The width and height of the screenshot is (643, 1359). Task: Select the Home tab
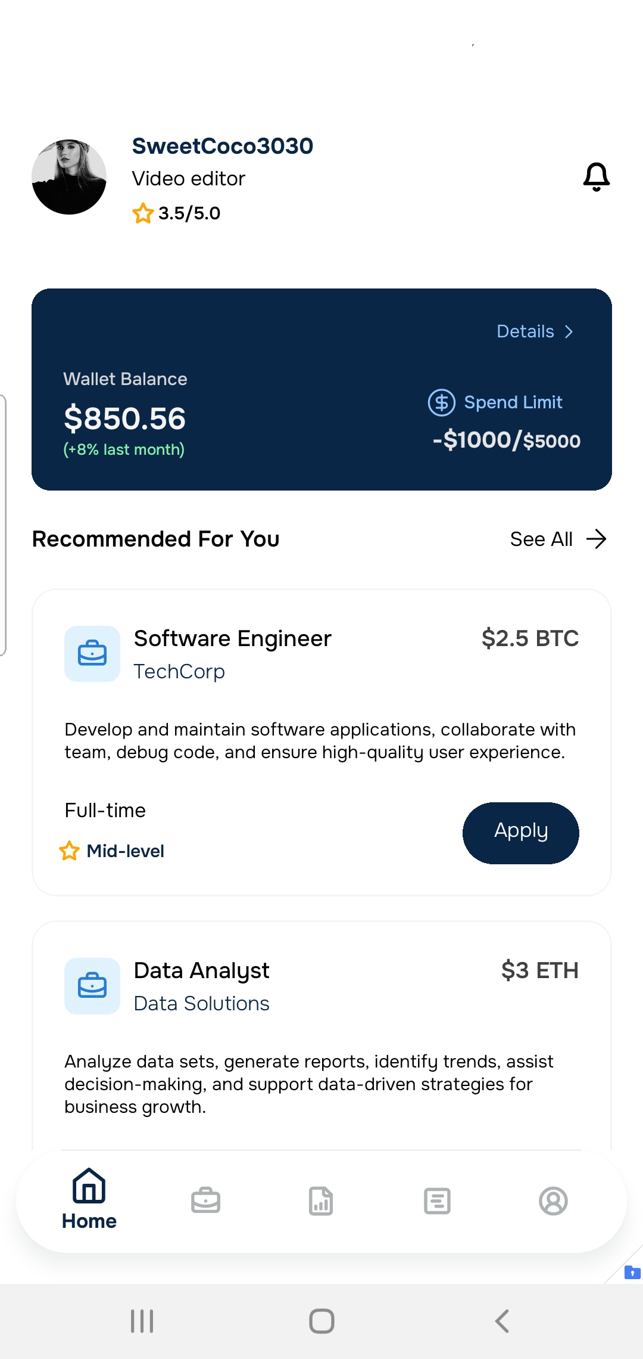(89, 1199)
